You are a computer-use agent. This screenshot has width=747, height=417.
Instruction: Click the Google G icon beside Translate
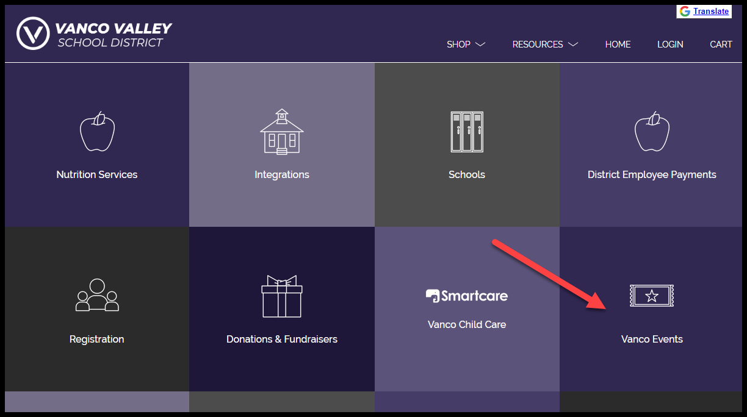pos(685,12)
